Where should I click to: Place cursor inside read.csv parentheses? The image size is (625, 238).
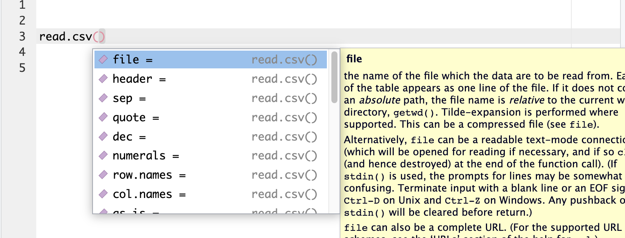[99, 37]
